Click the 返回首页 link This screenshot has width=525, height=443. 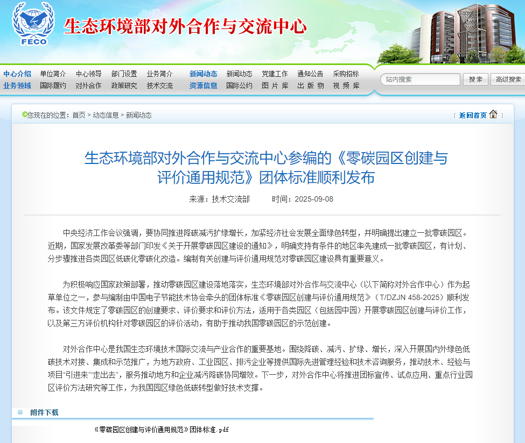click(473, 115)
